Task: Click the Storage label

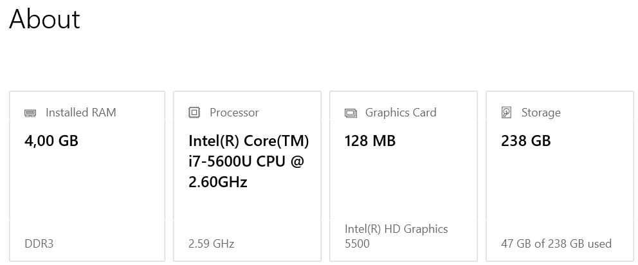Action: pyautogui.click(x=541, y=113)
